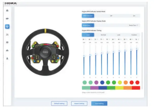Click the slider handle for LED 10
Screen dimensions: 154x110
(x=137, y=49)
